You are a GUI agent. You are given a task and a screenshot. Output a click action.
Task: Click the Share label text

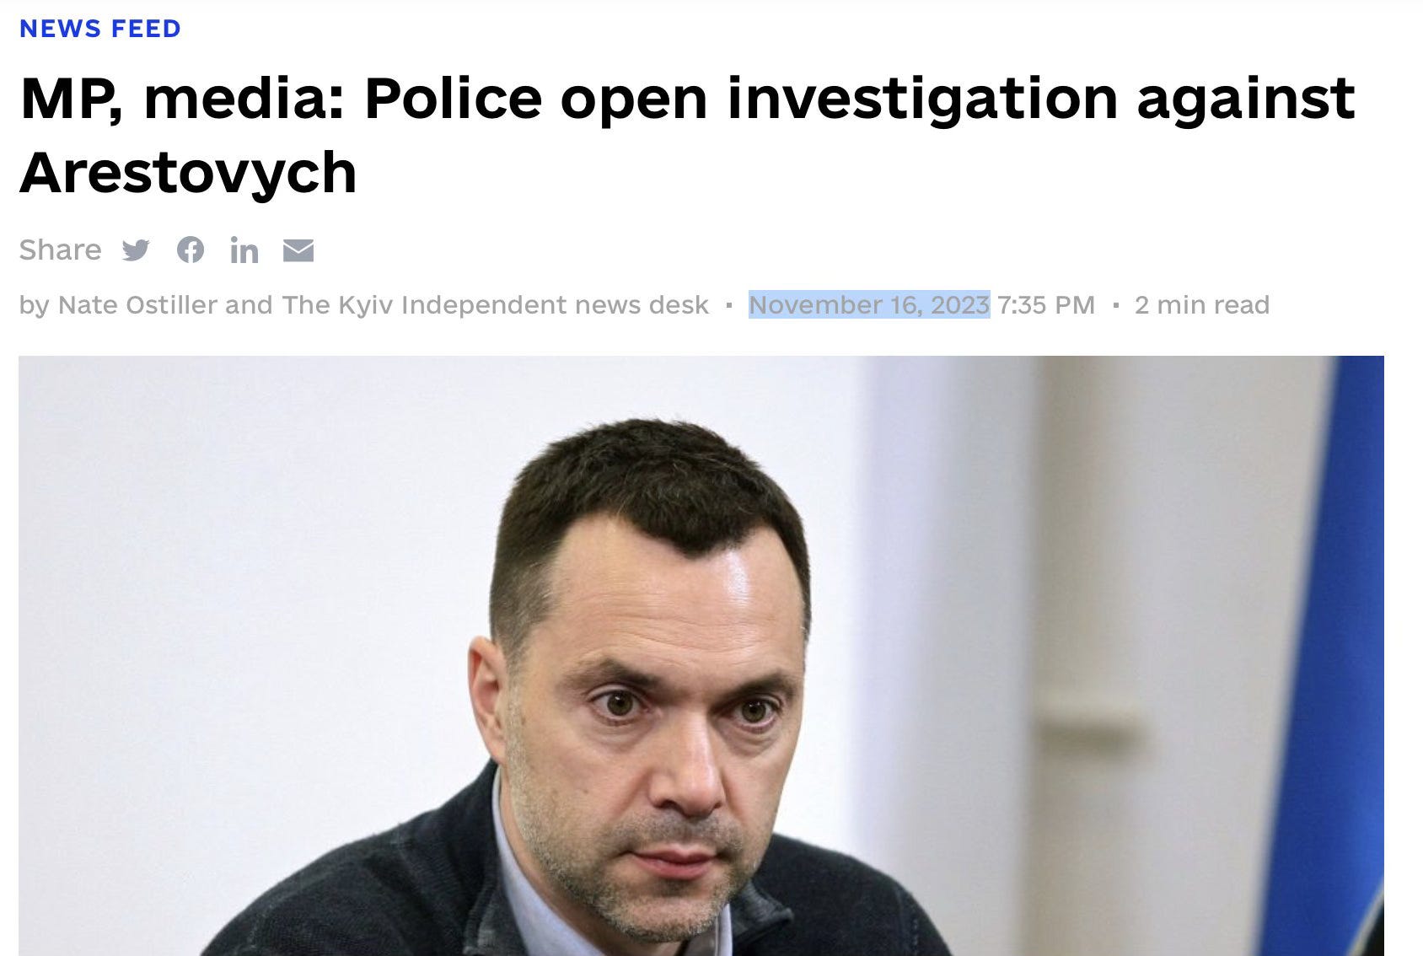pos(60,250)
